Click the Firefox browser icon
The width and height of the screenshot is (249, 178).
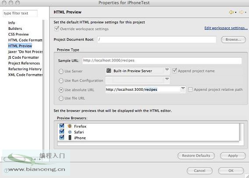[x=70, y=126]
